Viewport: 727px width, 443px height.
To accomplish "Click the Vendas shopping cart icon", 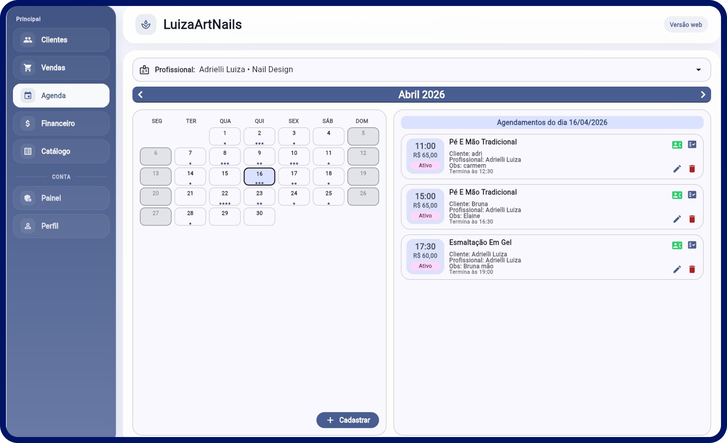I will [x=28, y=68].
